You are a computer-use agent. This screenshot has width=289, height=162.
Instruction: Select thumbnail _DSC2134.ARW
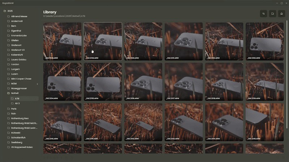tap(62, 81)
